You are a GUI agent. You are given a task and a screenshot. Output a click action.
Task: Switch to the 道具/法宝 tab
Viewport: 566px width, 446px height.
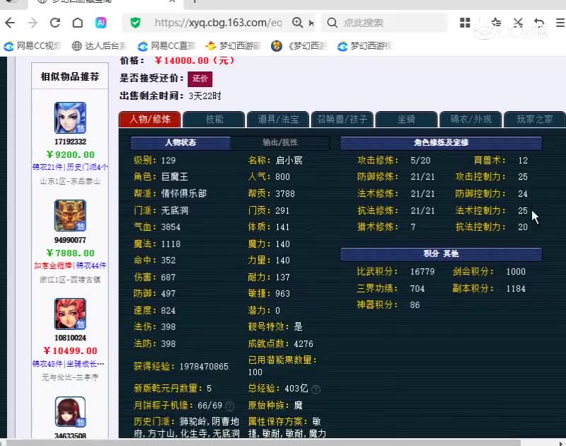tap(278, 119)
